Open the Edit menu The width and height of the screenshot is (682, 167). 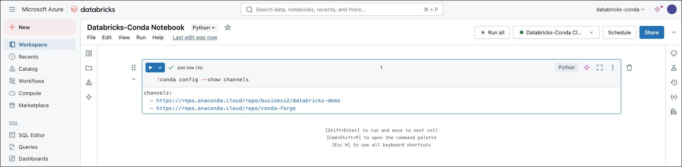point(107,37)
